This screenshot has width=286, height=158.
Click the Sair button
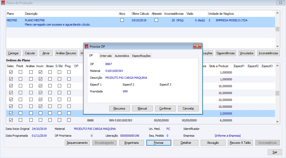(x=275, y=152)
